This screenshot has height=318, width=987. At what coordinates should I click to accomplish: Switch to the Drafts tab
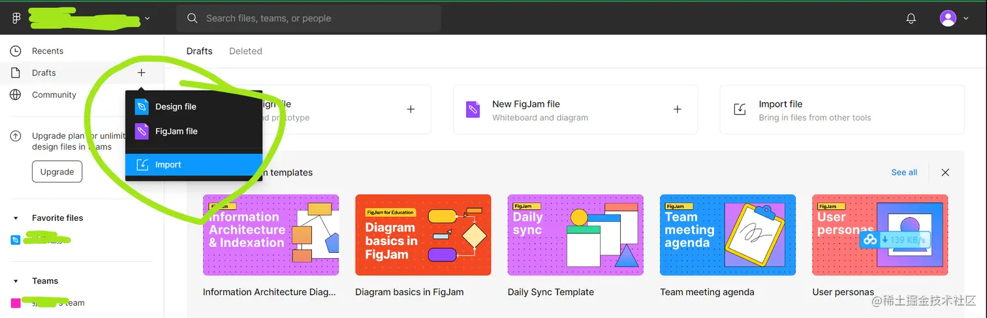[200, 51]
